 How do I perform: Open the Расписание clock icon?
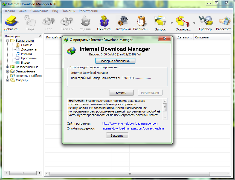141,21
